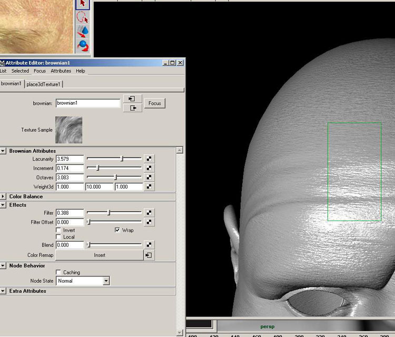This screenshot has height=337, width=395.
Task: Select the arrow Select tool
Action: tap(82, 5)
